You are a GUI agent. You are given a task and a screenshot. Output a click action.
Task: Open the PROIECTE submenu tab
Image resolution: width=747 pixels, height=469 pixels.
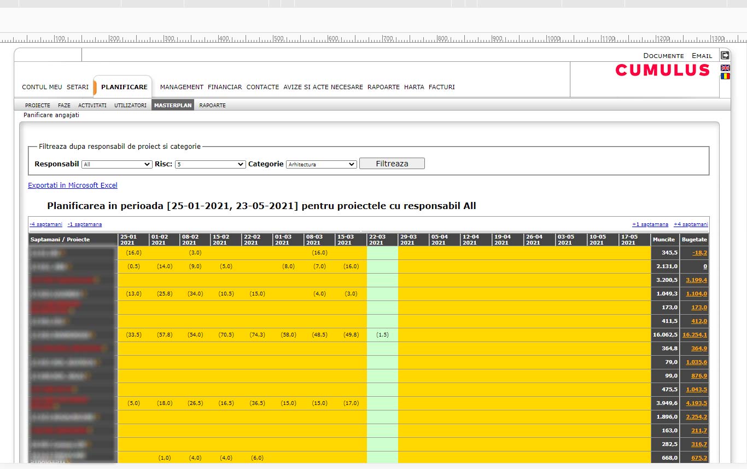click(38, 105)
